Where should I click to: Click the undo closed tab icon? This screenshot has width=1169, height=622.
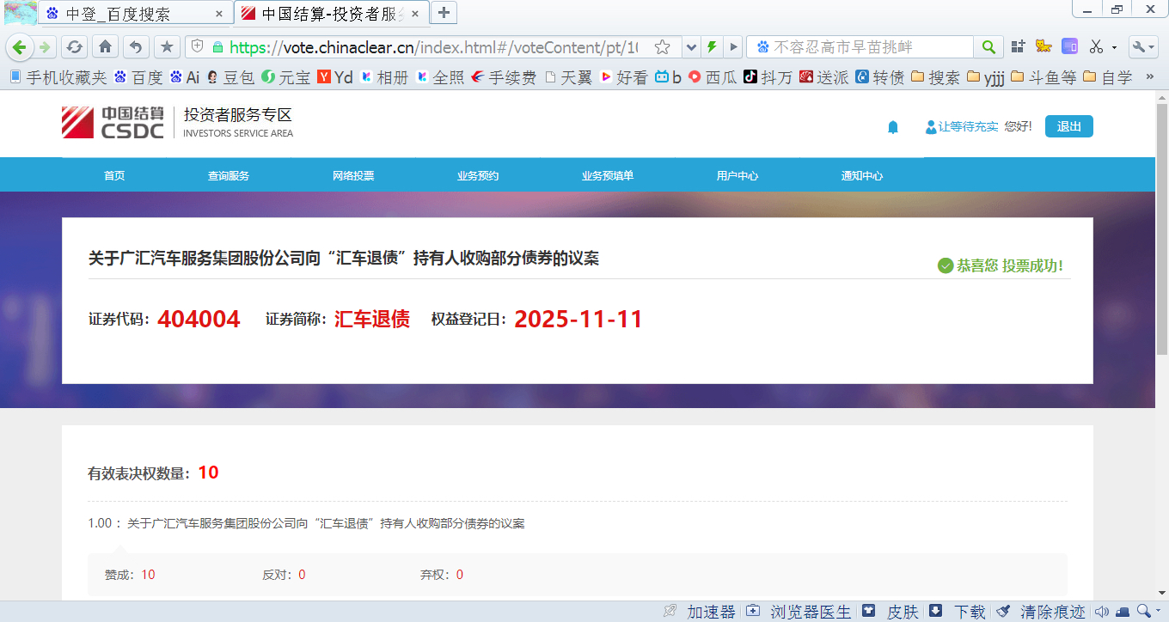136,46
